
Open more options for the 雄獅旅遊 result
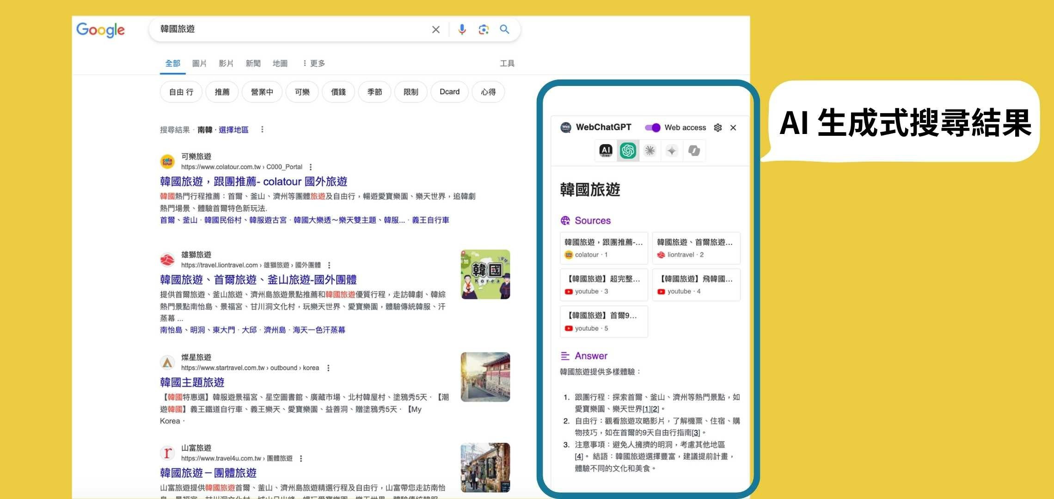pos(329,265)
